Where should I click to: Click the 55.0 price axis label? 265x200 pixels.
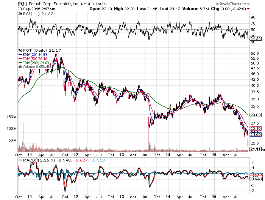[255, 54]
